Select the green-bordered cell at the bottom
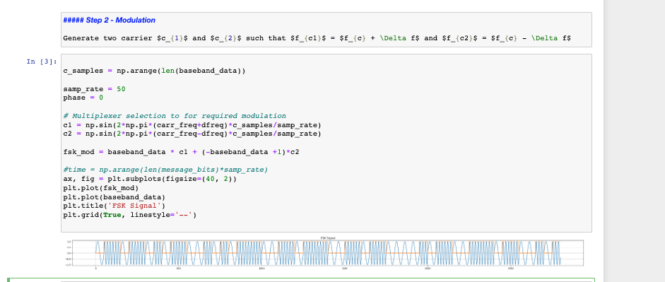Image resolution: width=665 pixels, height=282 pixels. click(x=301, y=280)
